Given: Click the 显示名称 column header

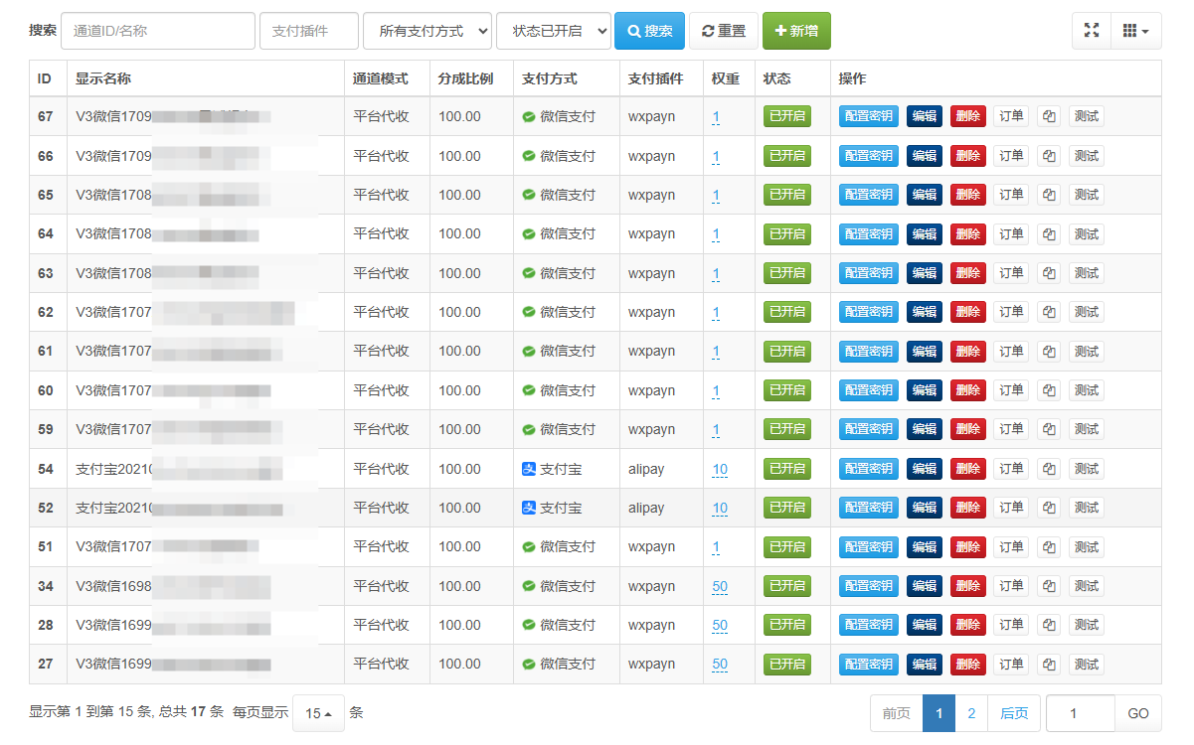Looking at the screenshot, I should tap(206, 78).
